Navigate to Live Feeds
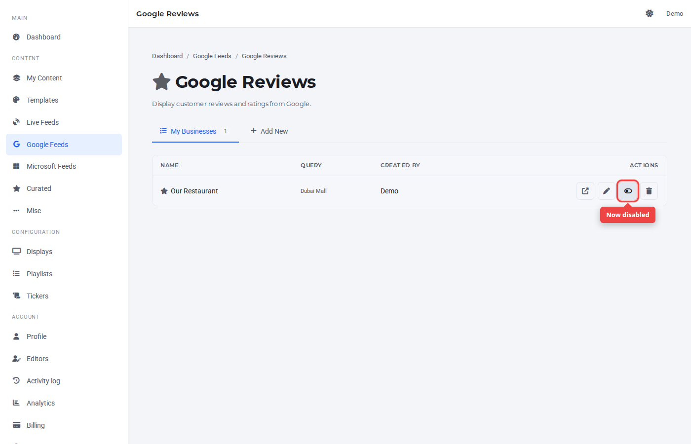Screen dimensions: 691x444 (x=64, y=122)
